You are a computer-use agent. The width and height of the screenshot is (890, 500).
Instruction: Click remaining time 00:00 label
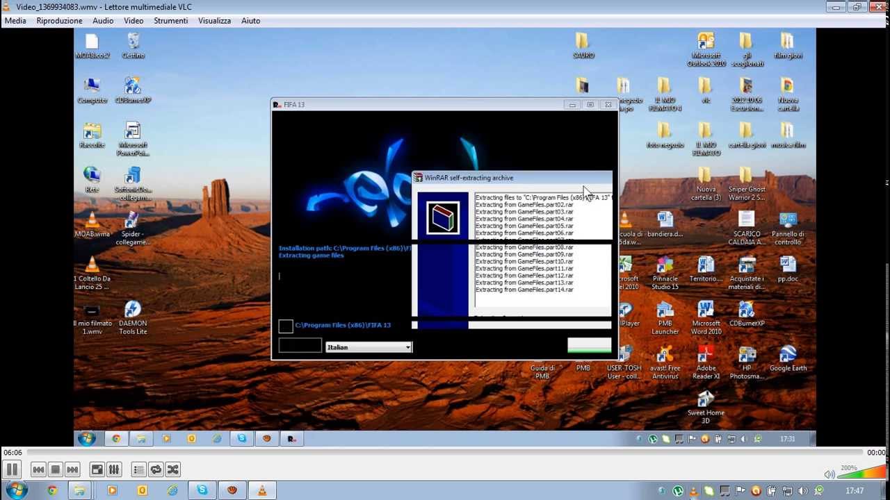point(876,453)
